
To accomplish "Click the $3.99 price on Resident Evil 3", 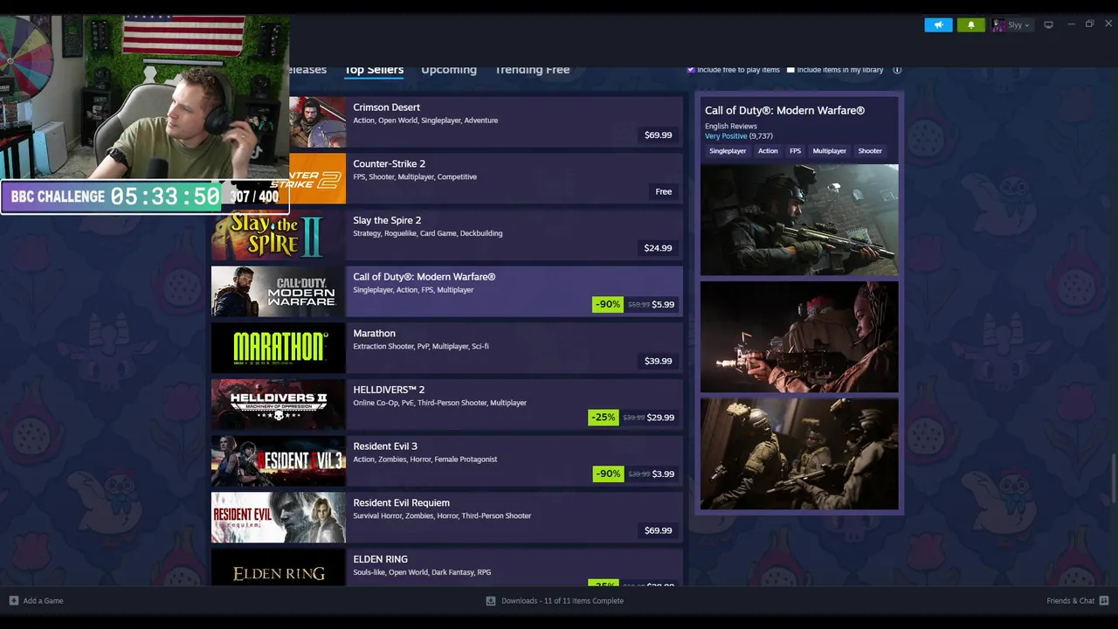I will click(x=663, y=474).
